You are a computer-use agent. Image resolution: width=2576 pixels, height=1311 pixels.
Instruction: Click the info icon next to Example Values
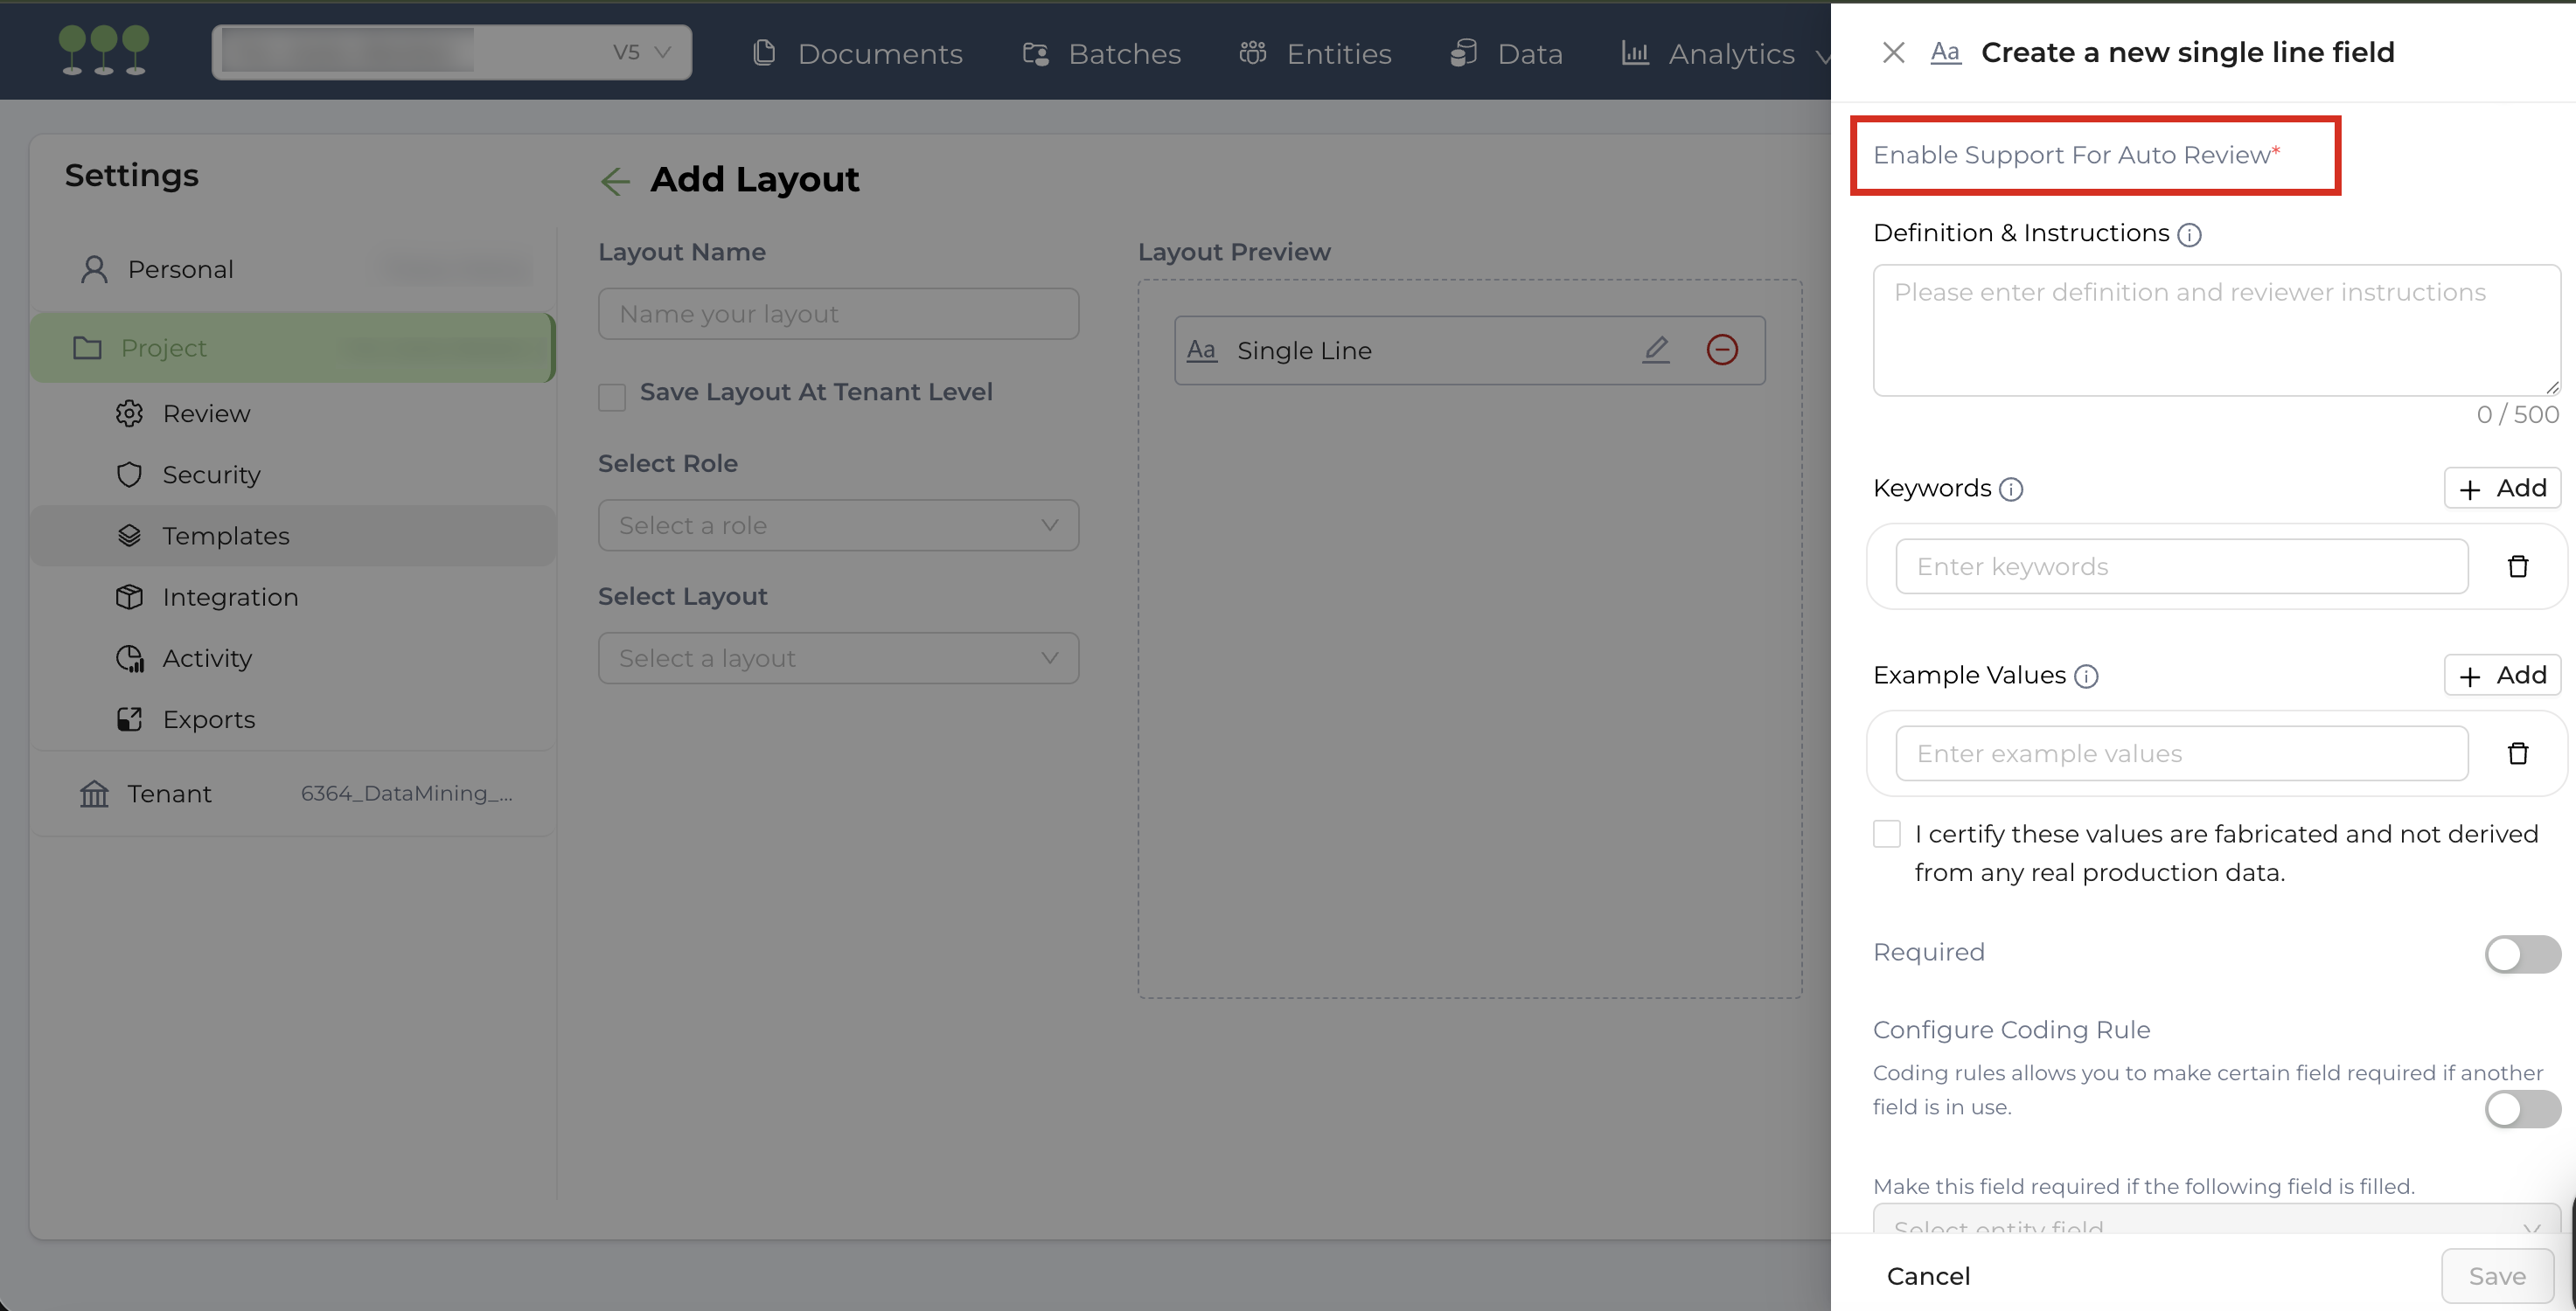(x=2085, y=676)
